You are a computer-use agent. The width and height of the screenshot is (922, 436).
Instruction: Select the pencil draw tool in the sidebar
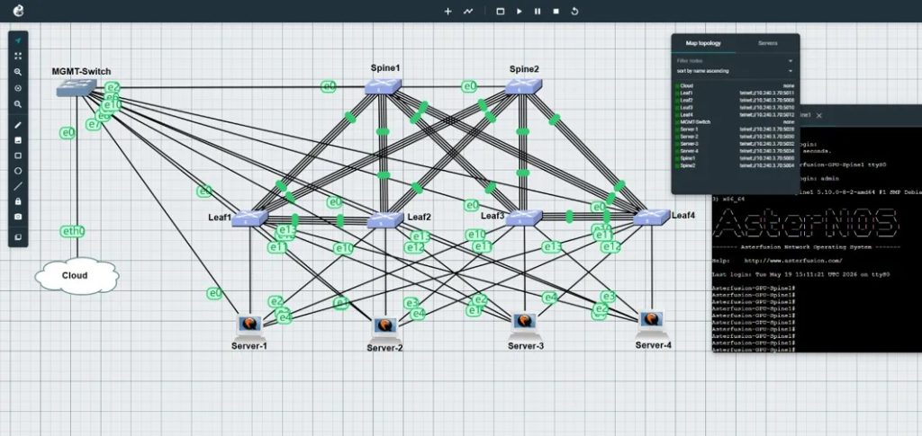click(x=18, y=125)
